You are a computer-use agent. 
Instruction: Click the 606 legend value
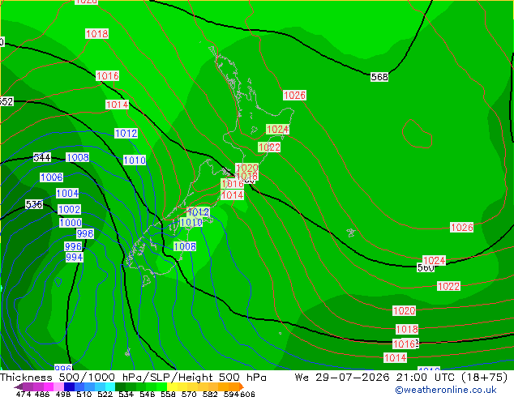pyautogui.click(x=247, y=394)
